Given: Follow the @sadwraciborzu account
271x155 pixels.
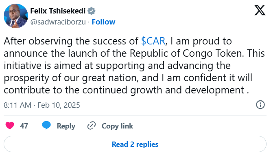Looking at the screenshot, I should click(103, 22).
